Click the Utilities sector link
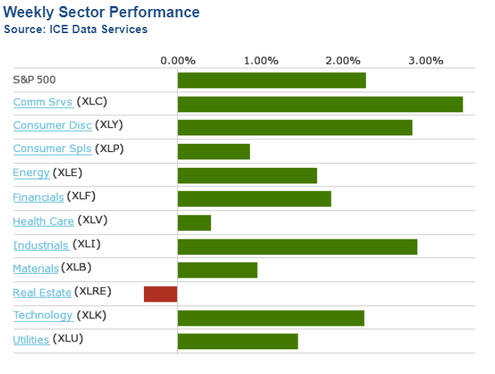The height and width of the screenshot is (374, 495). coord(31,340)
